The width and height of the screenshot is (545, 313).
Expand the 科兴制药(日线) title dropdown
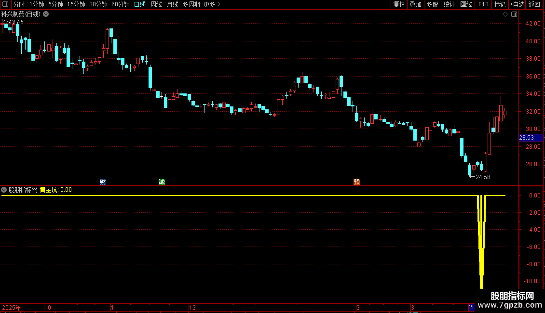click(46, 14)
